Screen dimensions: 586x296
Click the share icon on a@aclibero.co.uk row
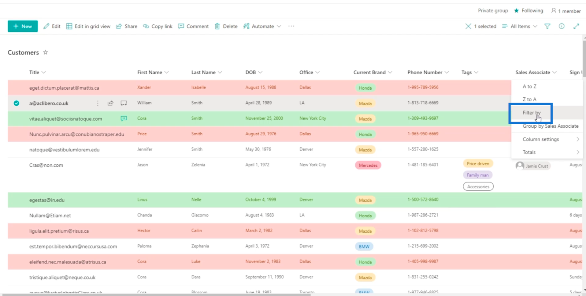coord(111,103)
